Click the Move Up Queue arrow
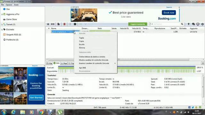This screenshot has width=205, height=115. point(81,24)
